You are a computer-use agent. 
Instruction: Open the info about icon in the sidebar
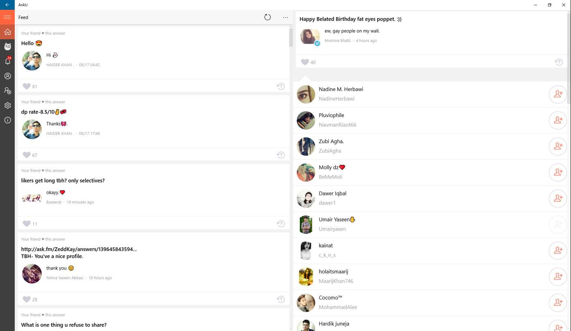(x=7, y=120)
